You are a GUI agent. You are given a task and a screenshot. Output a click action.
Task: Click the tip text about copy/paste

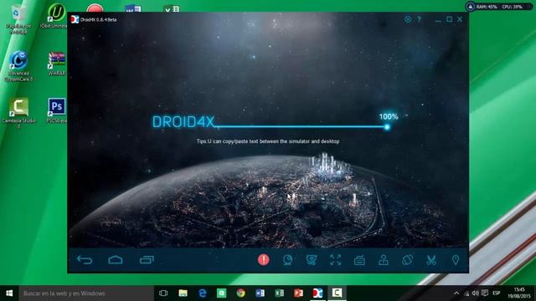(x=268, y=141)
